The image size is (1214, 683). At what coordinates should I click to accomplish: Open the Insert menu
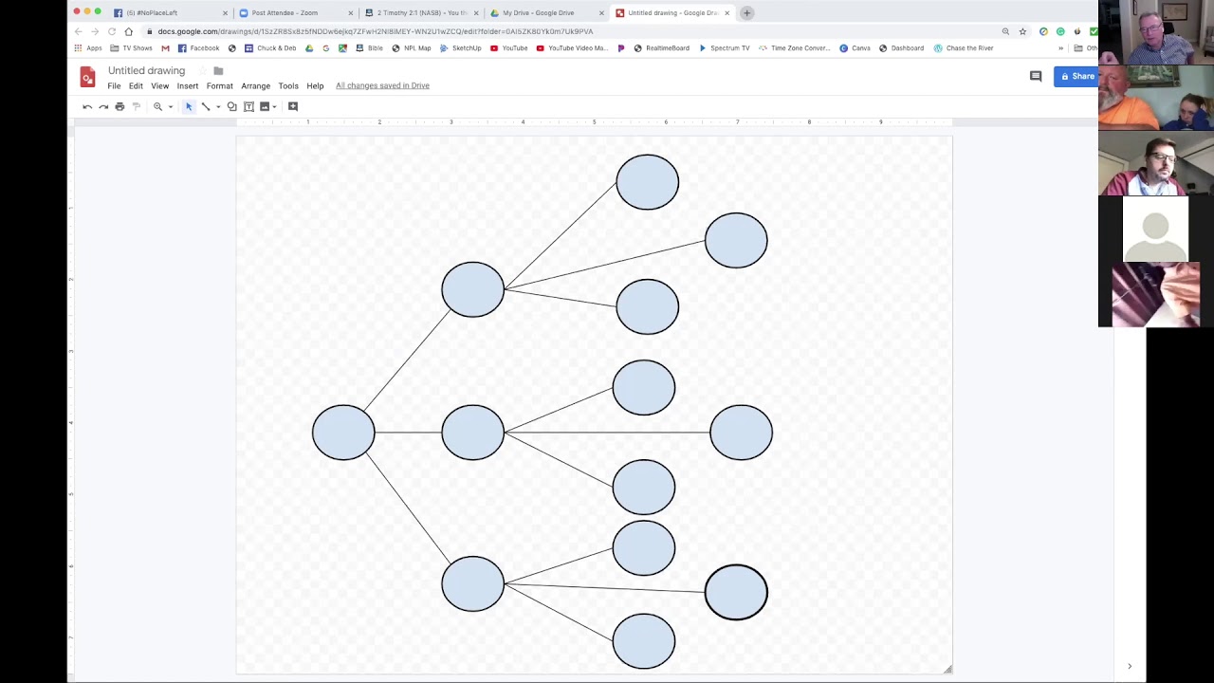pyautogui.click(x=187, y=85)
